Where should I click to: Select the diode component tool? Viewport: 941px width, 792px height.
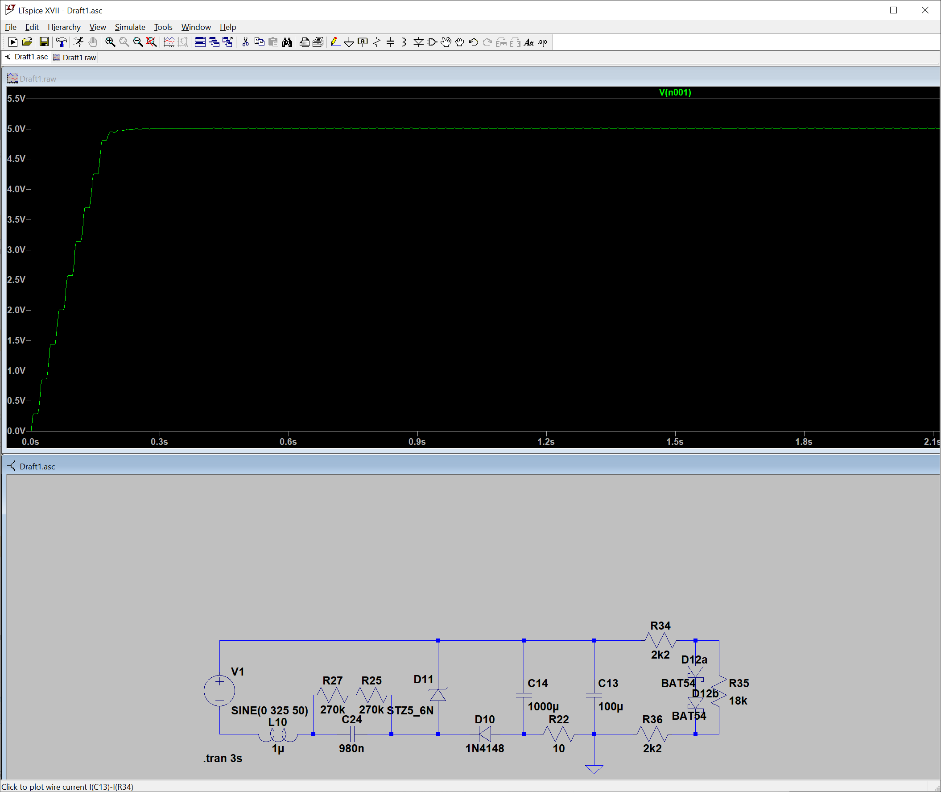click(418, 42)
